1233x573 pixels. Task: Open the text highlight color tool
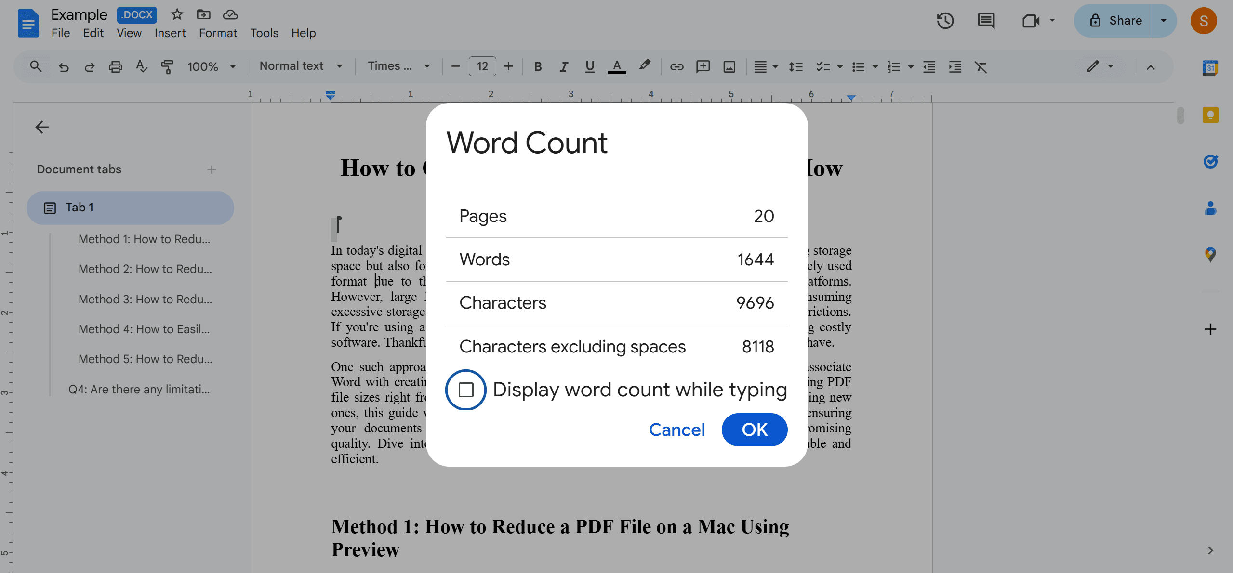[644, 66]
